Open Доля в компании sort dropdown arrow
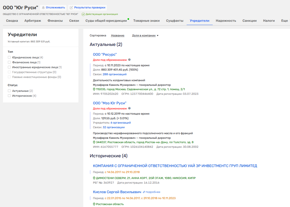Screen dimensions: 290x207 [x=158, y=36]
